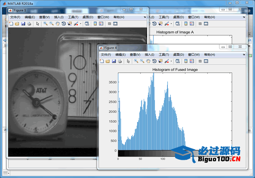Open 文件(F) menu in Figure 4
Image resolution: width=255 pixels, height=178 pixels.
pyautogui.click(x=106, y=55)
